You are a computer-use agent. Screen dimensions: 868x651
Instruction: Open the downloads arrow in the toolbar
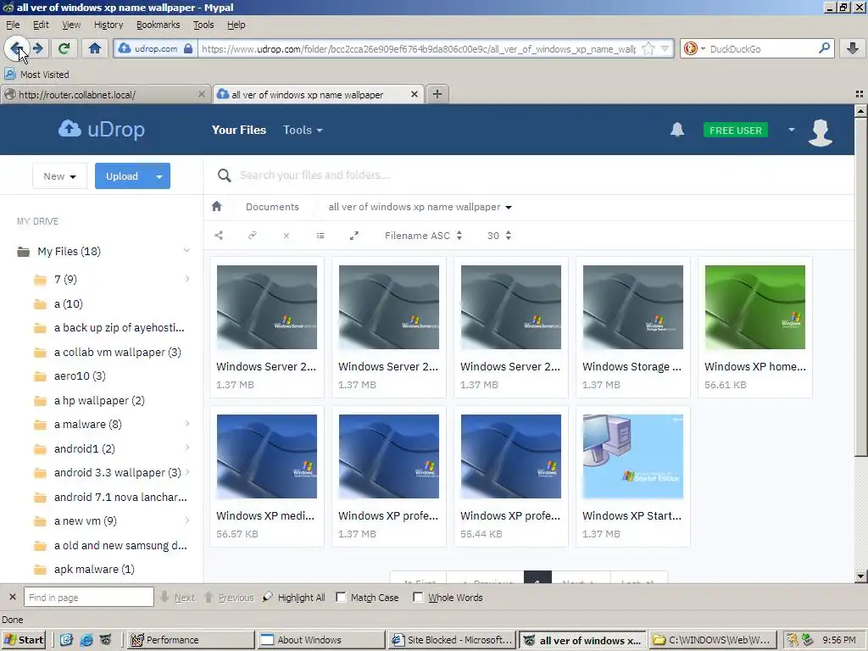click(853, 48)
